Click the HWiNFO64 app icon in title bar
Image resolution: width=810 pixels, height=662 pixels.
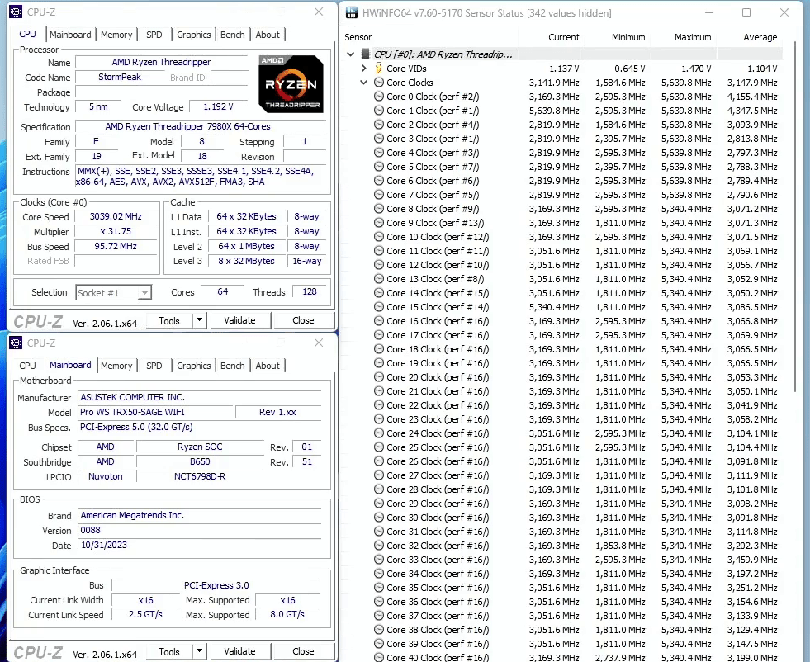[351, 12]
